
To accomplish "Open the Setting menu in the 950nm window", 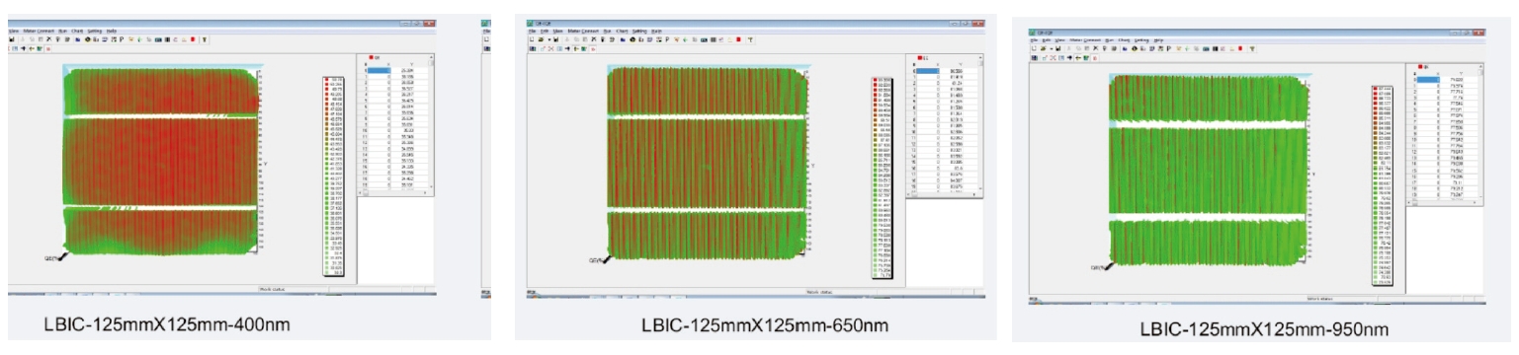I will 1141,40.
